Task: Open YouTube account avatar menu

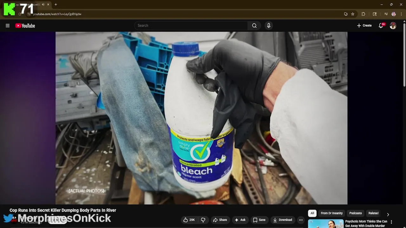Action: tap(393, 26)
